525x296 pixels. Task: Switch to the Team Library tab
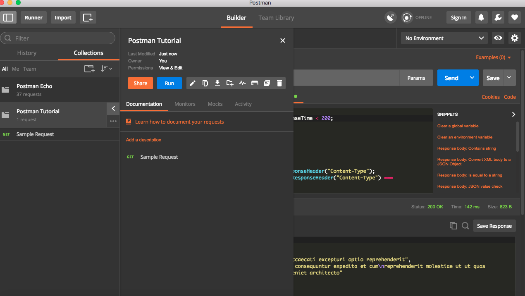(276, 18)
